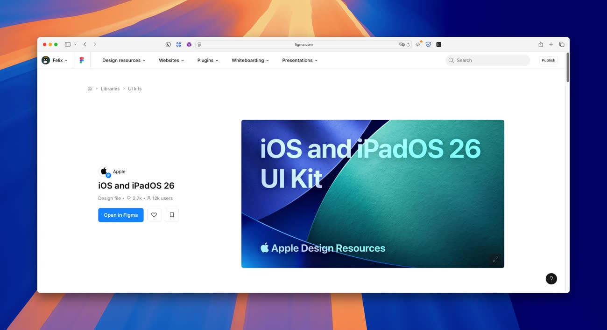Image resolution: width=607 pixels, height=330 pixels.
Task: Click the blue command-key extension icon
Action: (x=178, y=44)
